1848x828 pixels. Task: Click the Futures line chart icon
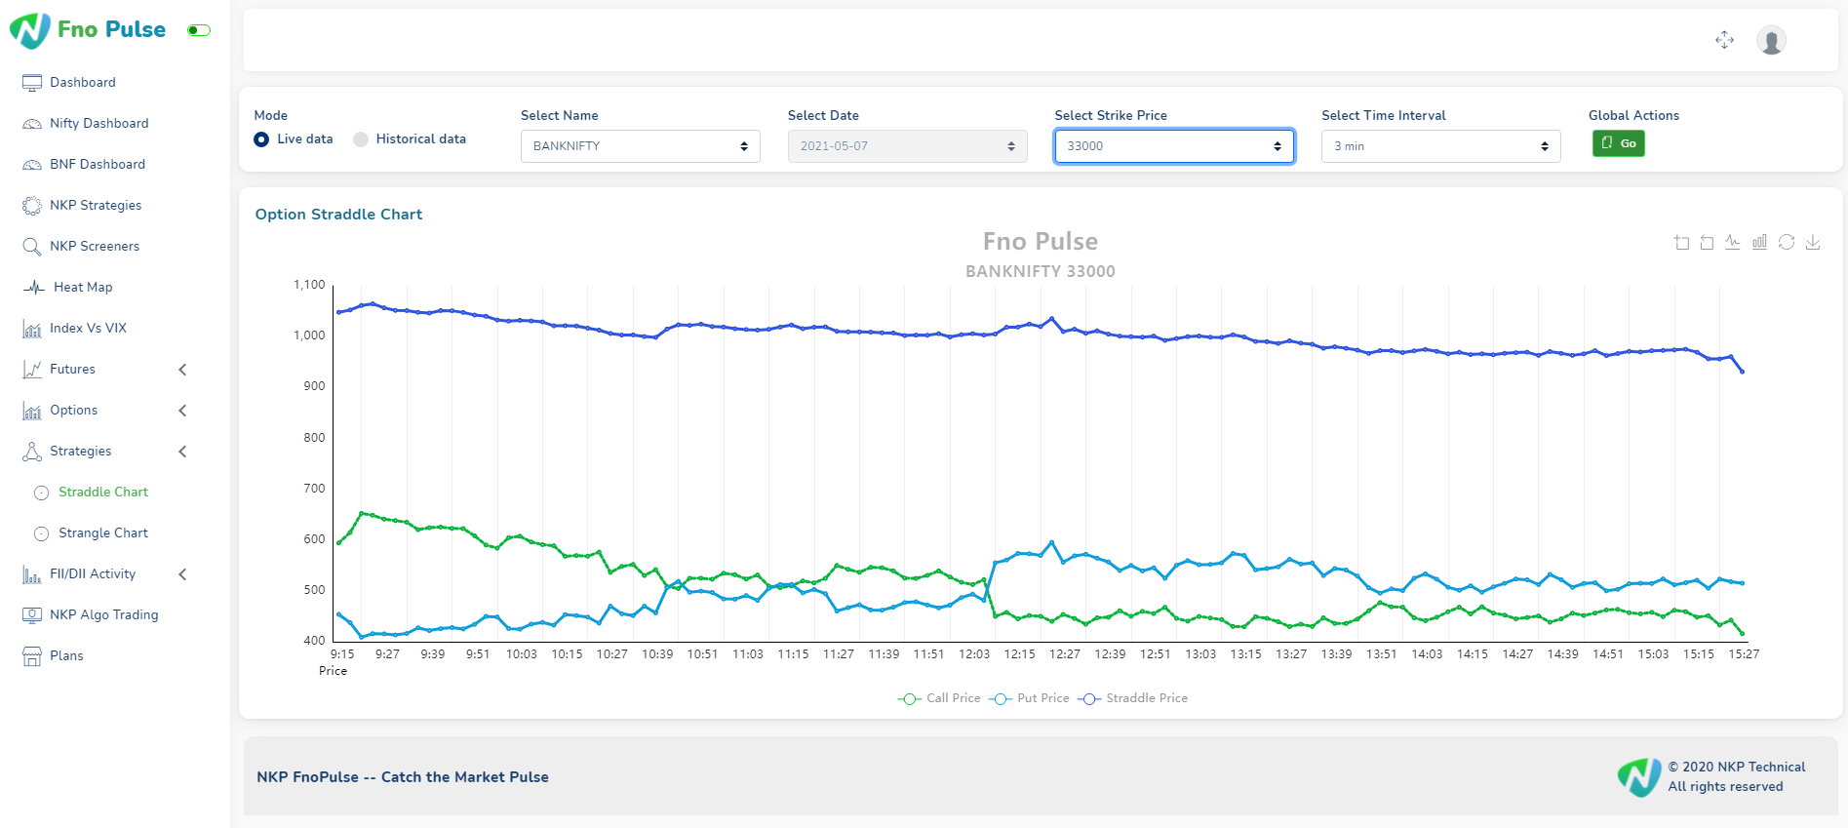tap(32, 370)
